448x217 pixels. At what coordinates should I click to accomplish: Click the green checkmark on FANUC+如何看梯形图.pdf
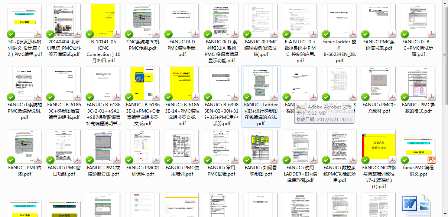pyautogui.click(x=247, y=160)
